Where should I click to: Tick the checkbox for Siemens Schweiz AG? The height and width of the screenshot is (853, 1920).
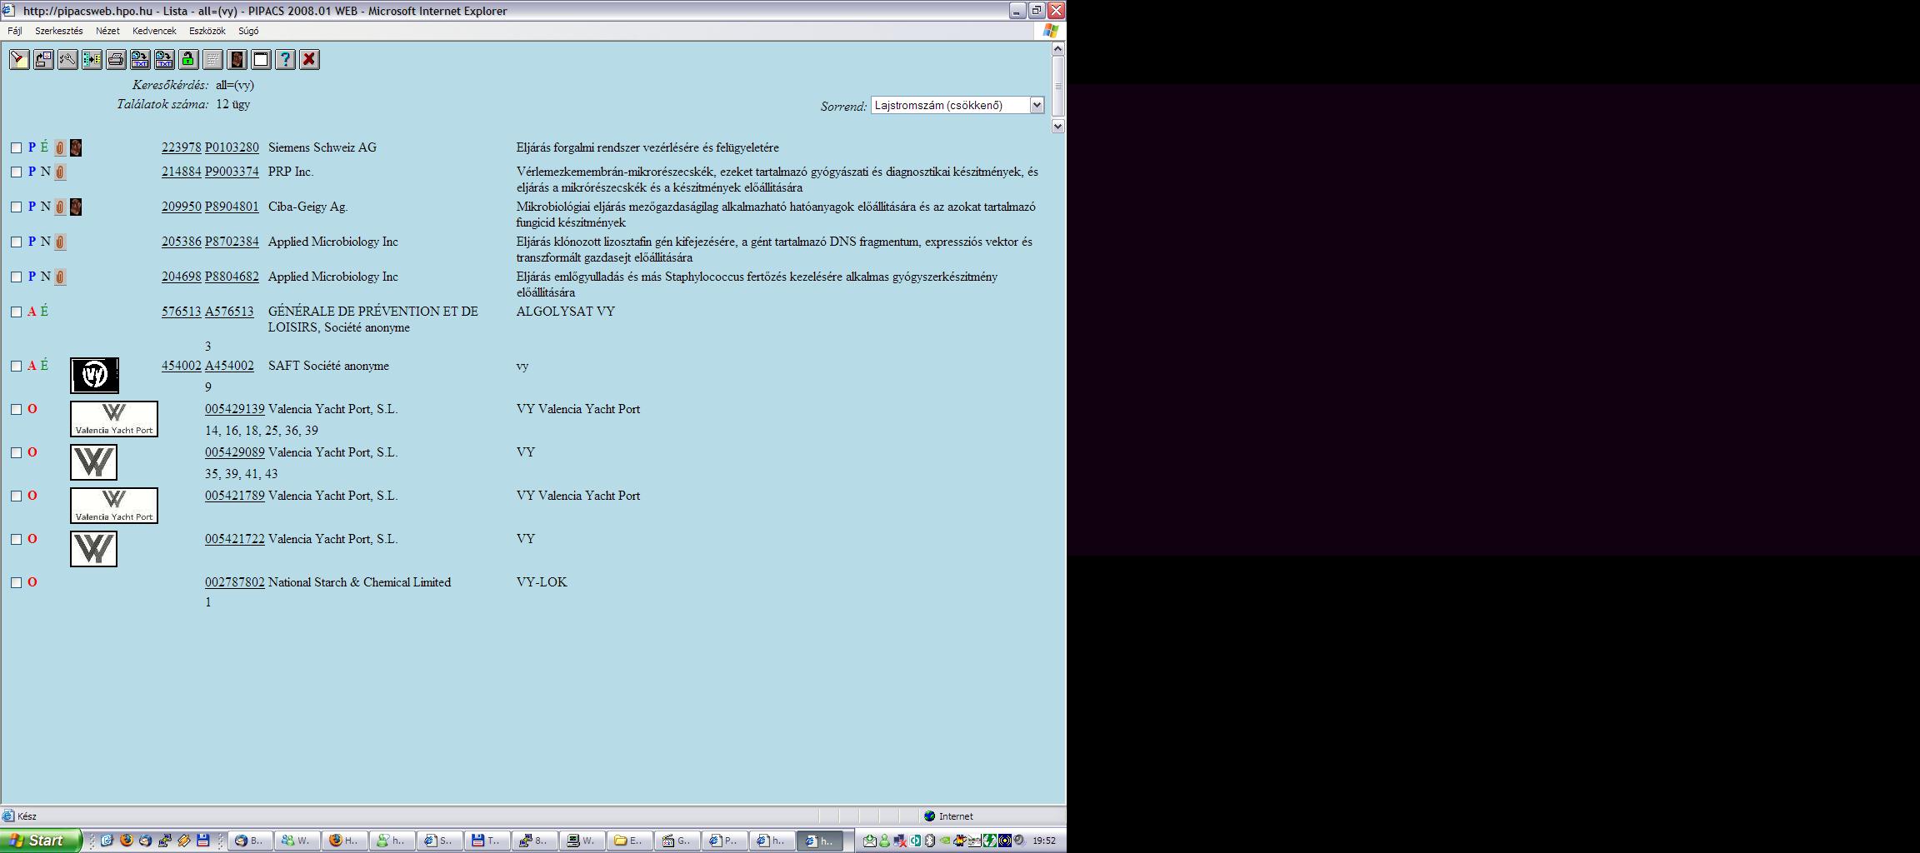16,147
